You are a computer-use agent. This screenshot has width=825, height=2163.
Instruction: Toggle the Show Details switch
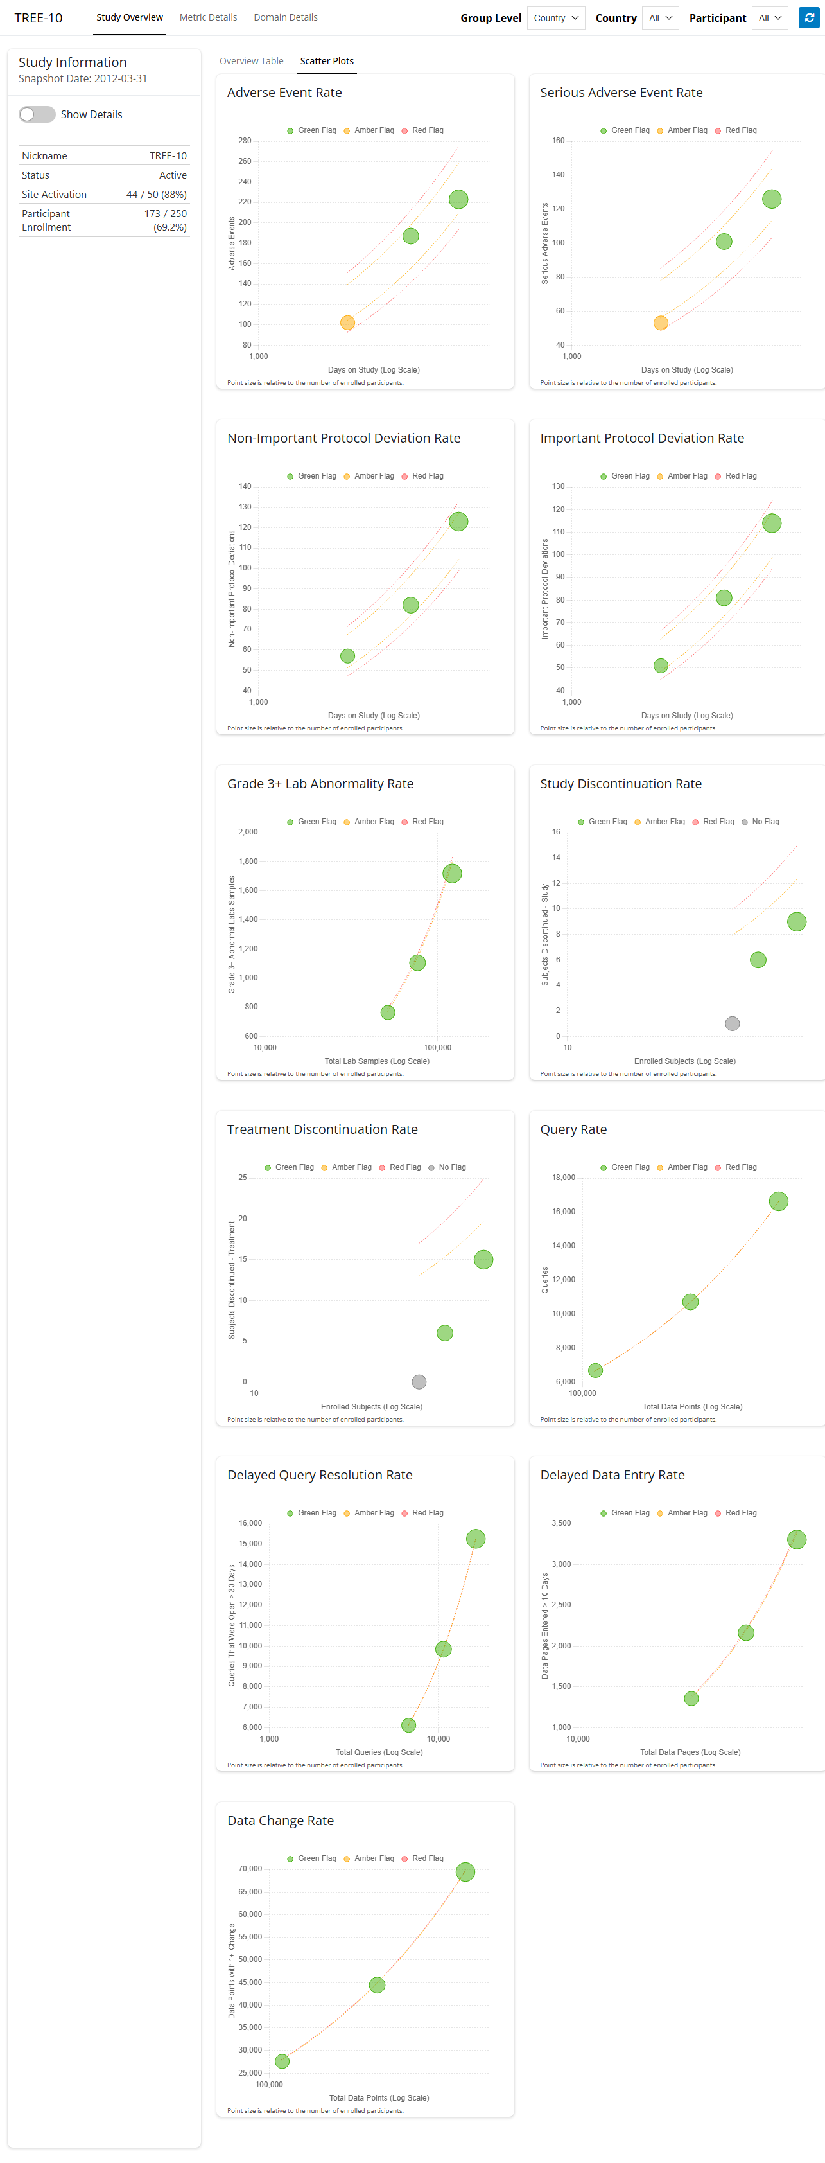tap(37, 114)
